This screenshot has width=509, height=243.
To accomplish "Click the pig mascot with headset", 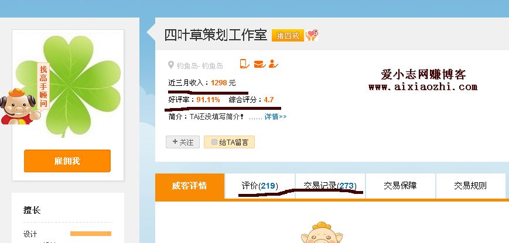I will 18,106.
